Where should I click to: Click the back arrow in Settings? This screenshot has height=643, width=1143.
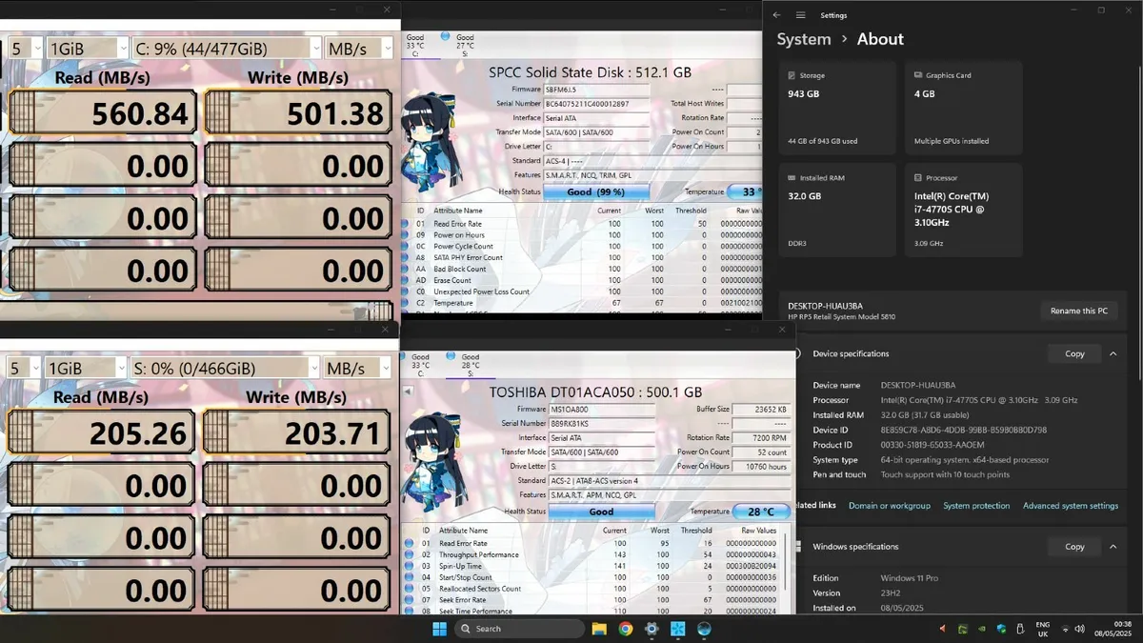tap(776, 15)
